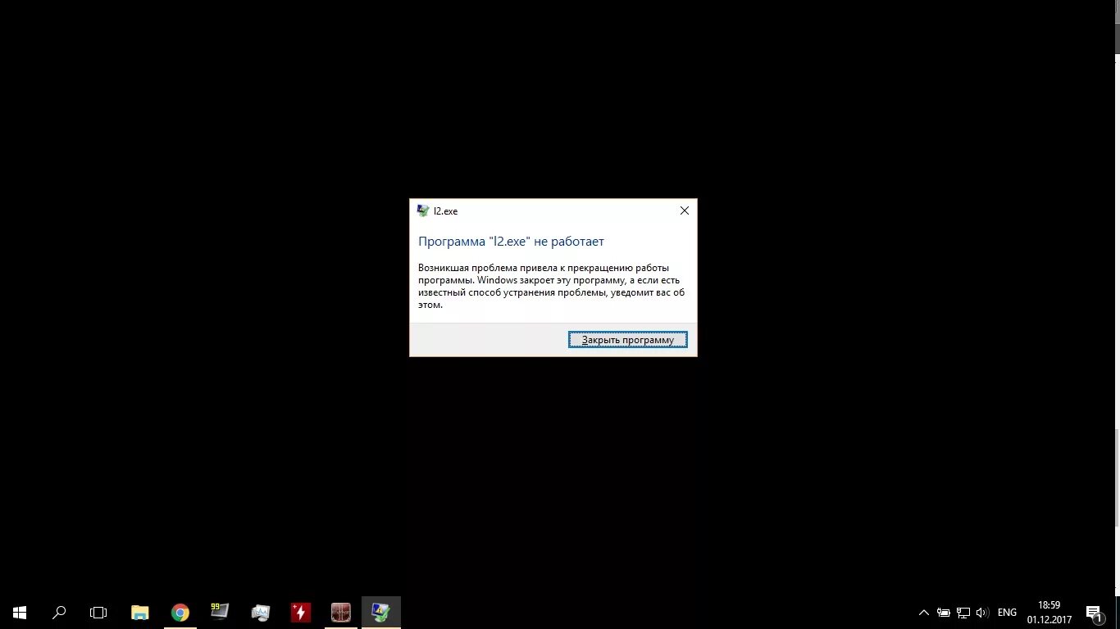Open Action Center notifications icon
Viewport: 1120px width, 629px height.
click(1094, 613)
